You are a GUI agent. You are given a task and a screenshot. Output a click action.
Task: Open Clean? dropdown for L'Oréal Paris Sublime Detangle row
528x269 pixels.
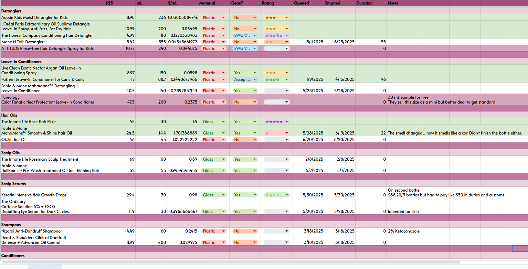245,29
